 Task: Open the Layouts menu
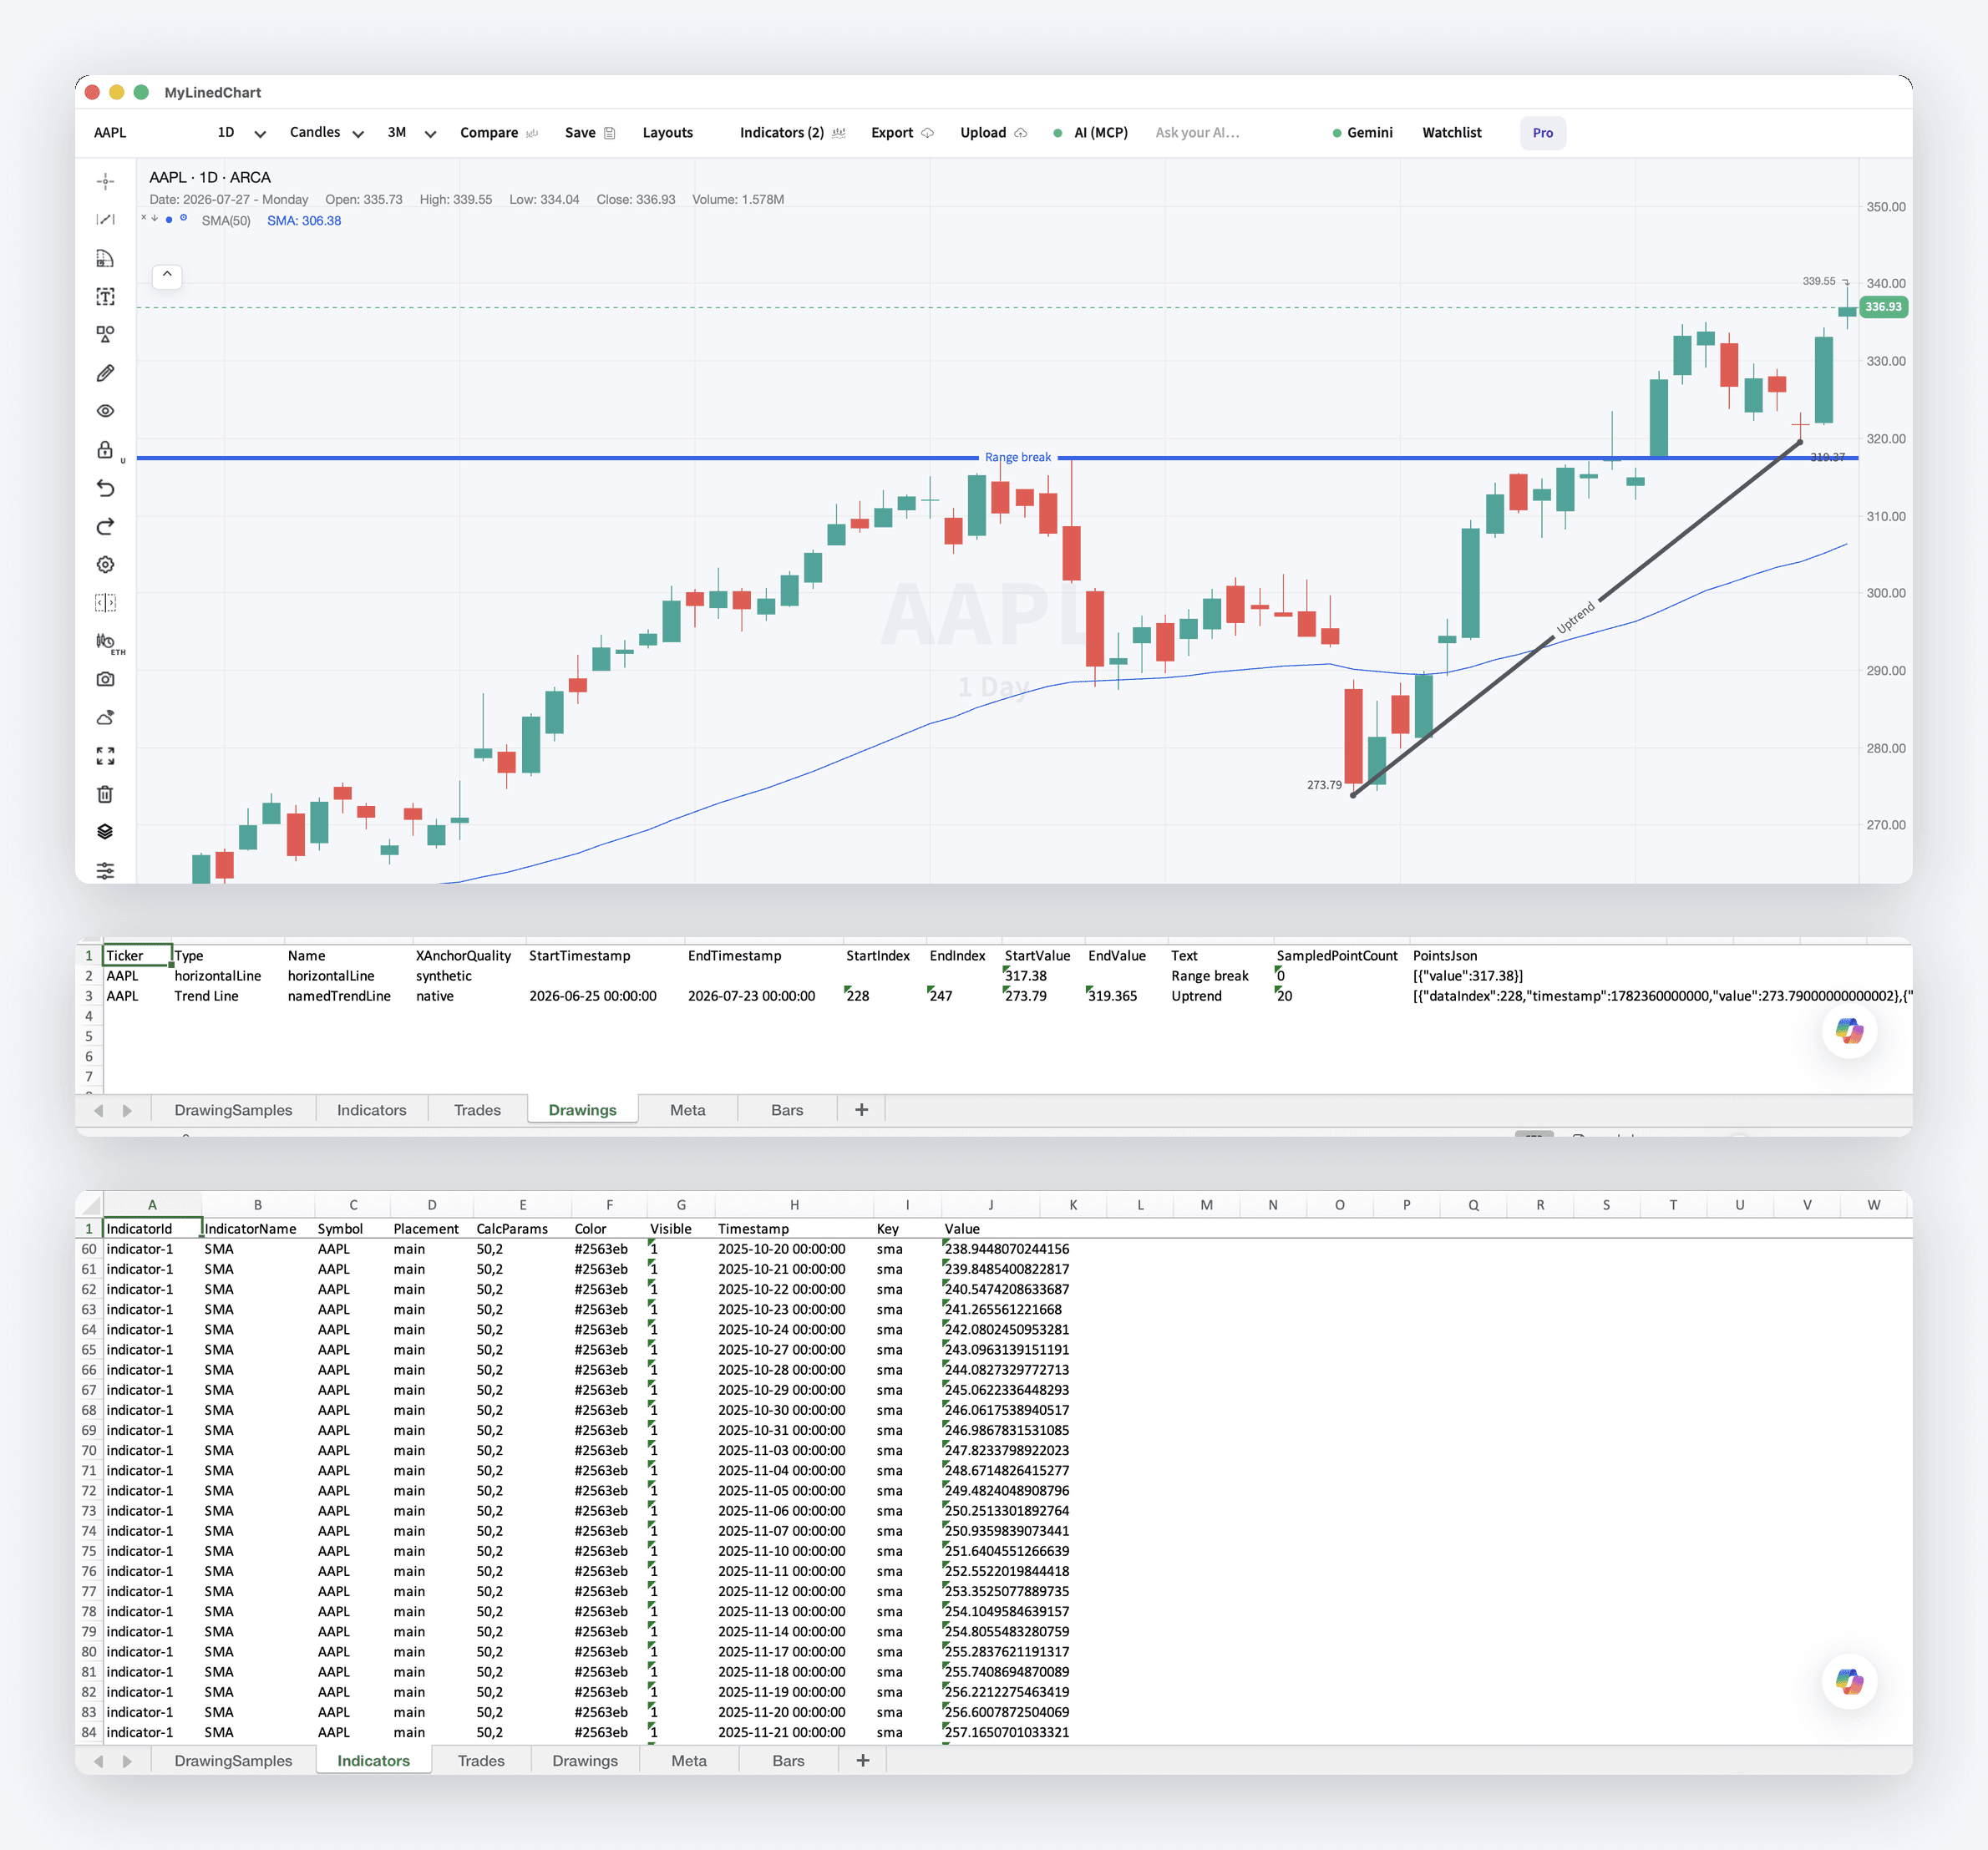(667, 133)
